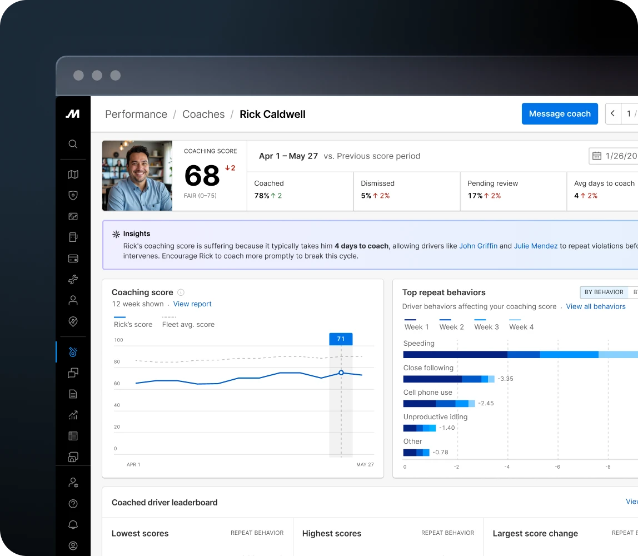Open the documents page icon in sidebar

73,394
